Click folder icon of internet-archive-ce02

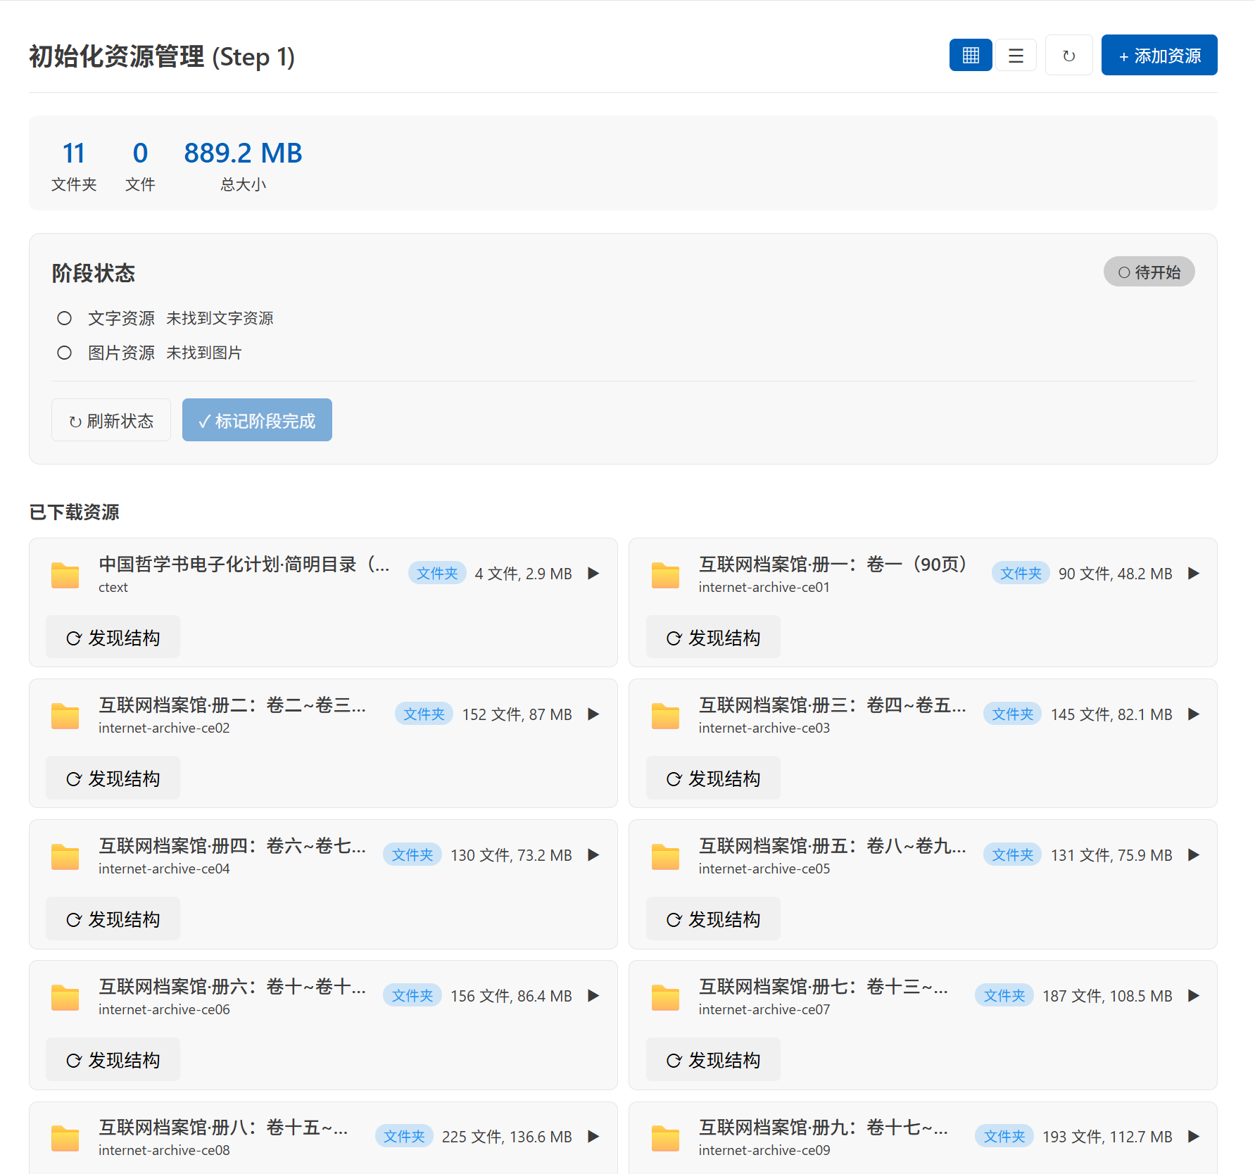pos(65,715)
